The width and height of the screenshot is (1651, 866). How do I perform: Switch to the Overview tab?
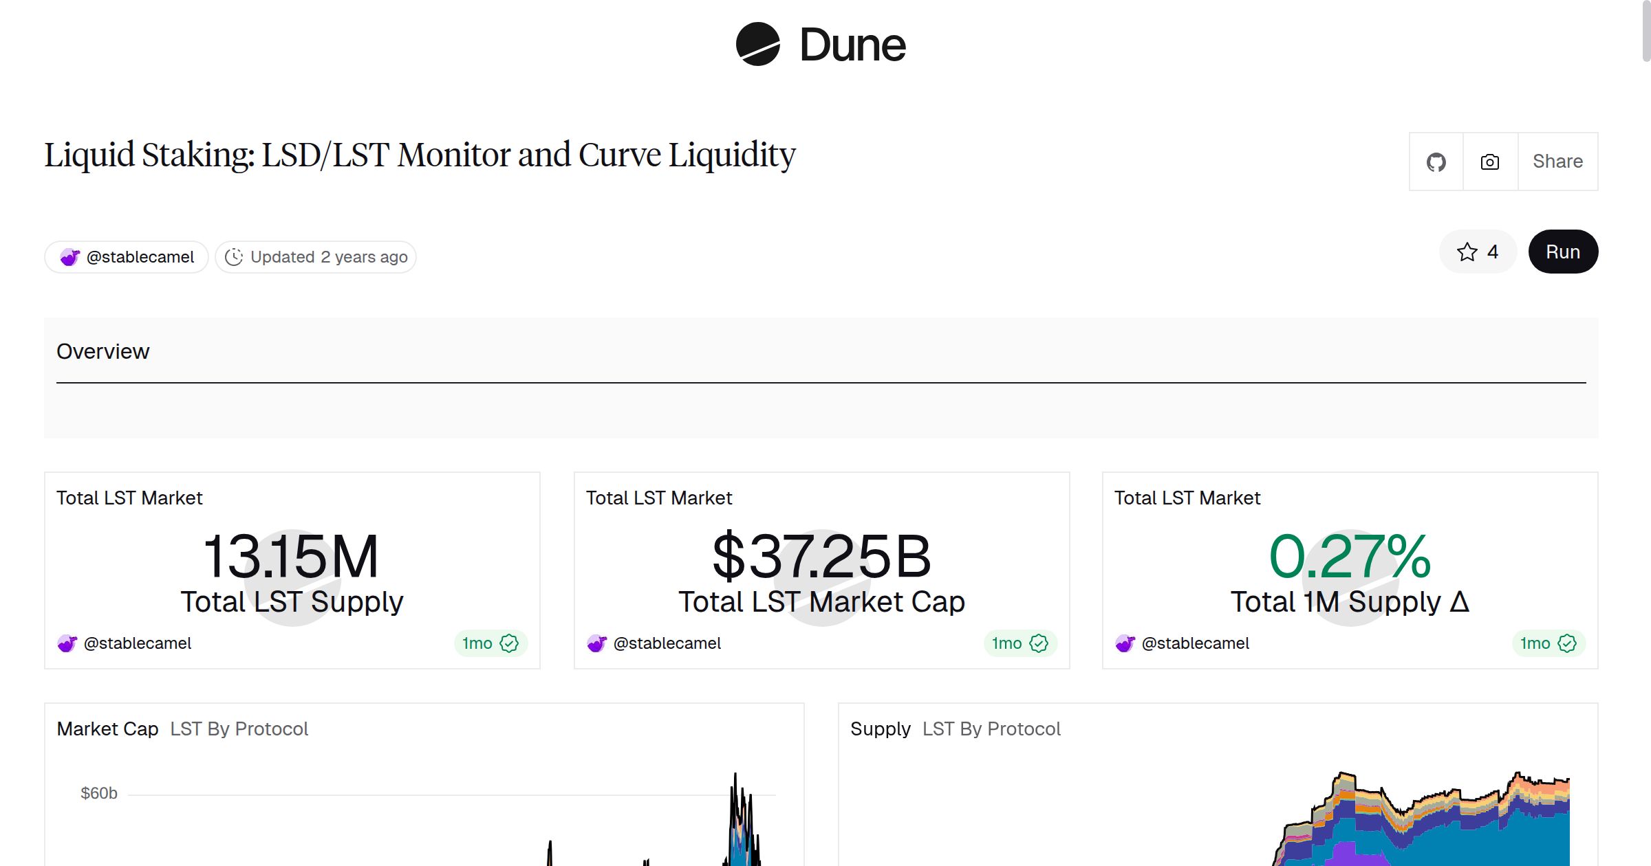coord(103,351)
